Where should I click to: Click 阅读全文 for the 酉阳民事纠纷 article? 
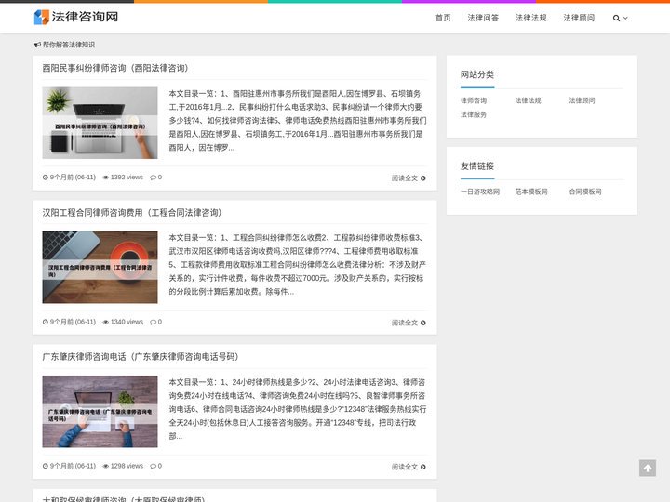pos(404,178)
